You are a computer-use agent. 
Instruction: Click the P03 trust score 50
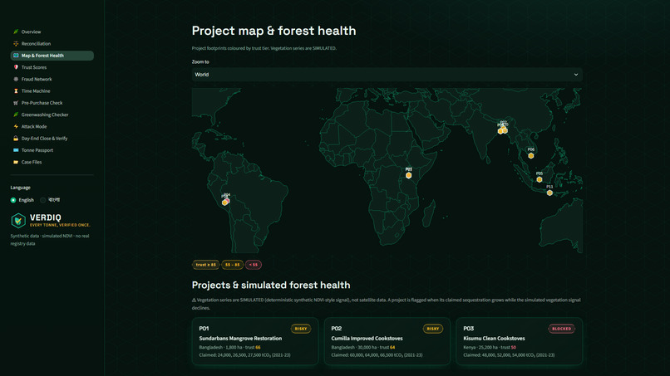coord(513,348)
